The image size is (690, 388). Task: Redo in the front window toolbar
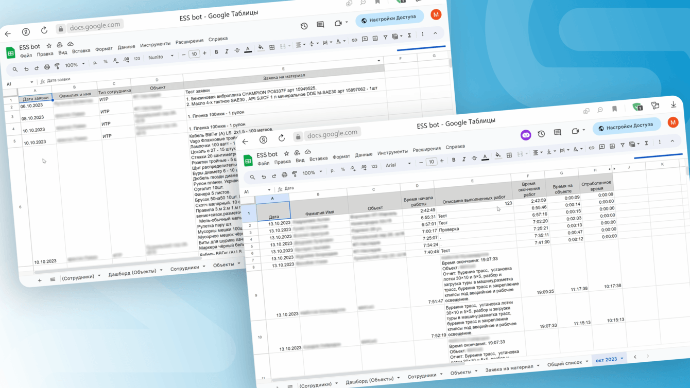pyautogui.click(x=273, y=176)
